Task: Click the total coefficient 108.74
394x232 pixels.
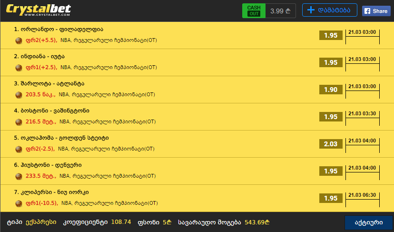Action: pos(121,222)
